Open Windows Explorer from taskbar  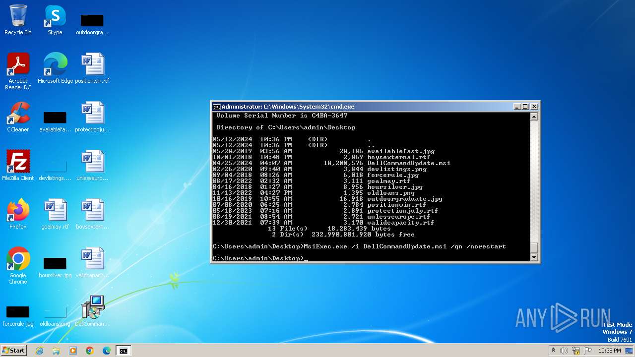click(x=56, y=351)
